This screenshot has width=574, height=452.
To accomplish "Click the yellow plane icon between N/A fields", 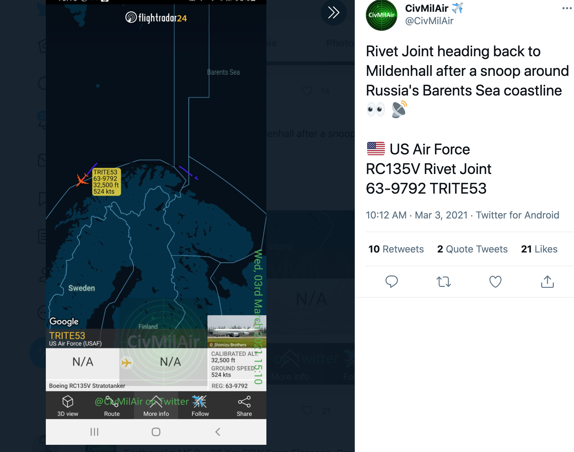I will click(126, 363).
